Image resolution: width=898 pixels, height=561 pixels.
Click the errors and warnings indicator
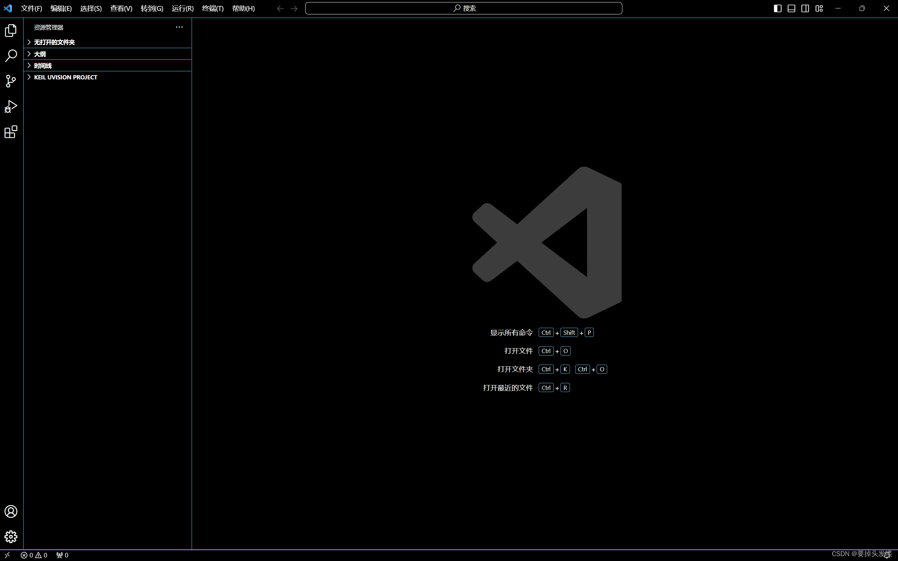pos(34,555)
